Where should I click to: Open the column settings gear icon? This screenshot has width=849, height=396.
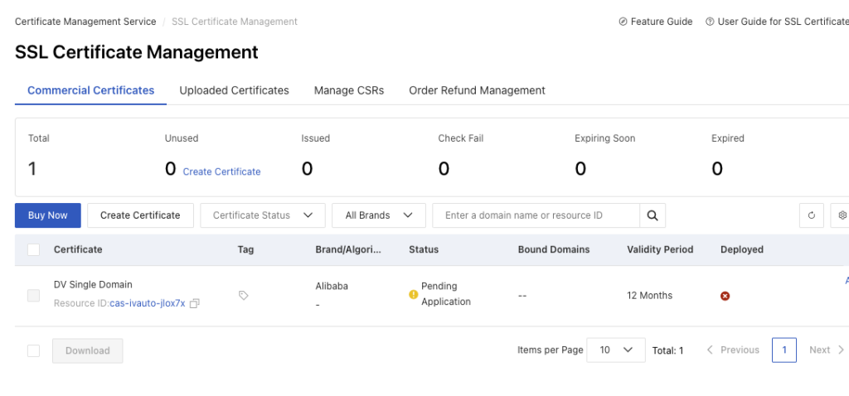coord(842,215)
